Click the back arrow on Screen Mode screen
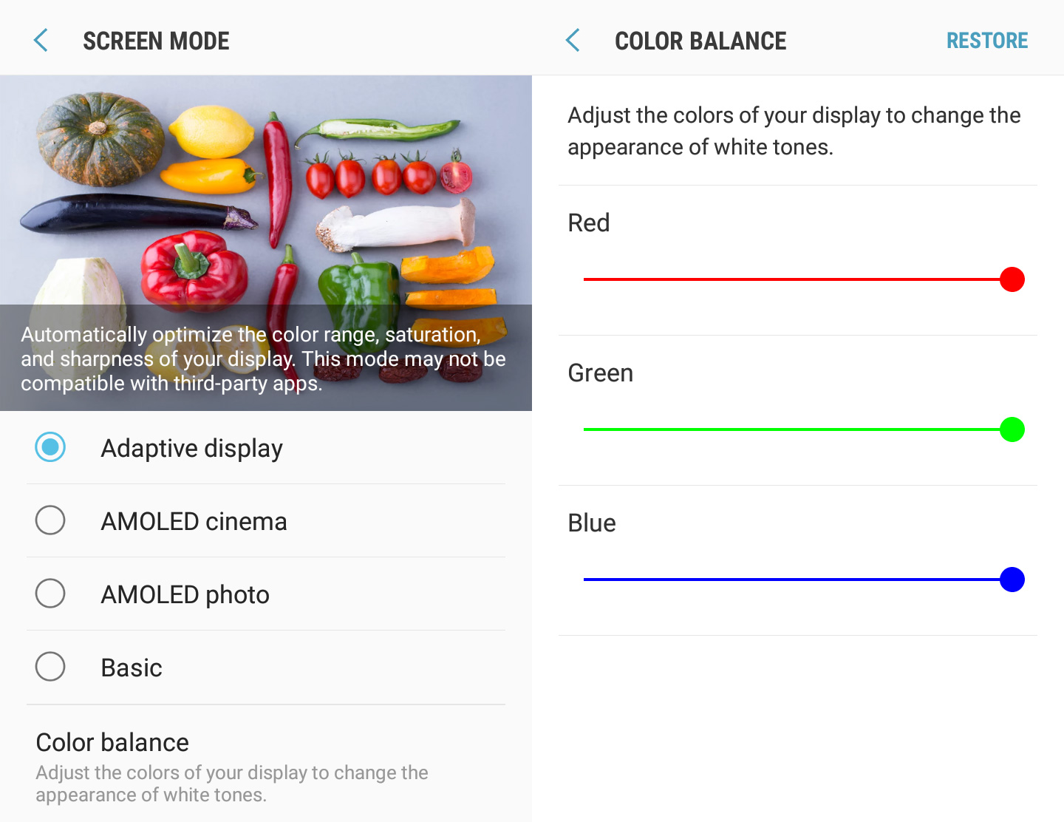Image resolution: width=1064 pixels, height=822 pixels. point(41,41)
